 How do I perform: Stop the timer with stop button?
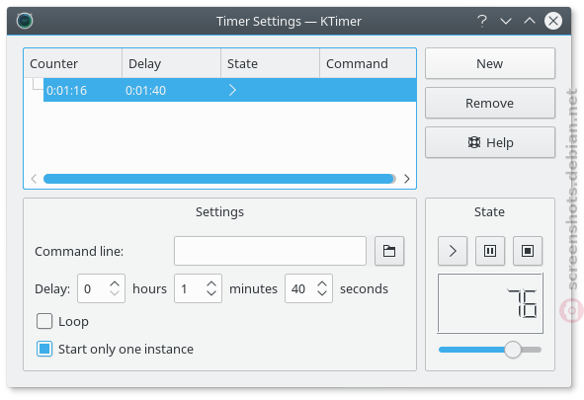(528, 251)
